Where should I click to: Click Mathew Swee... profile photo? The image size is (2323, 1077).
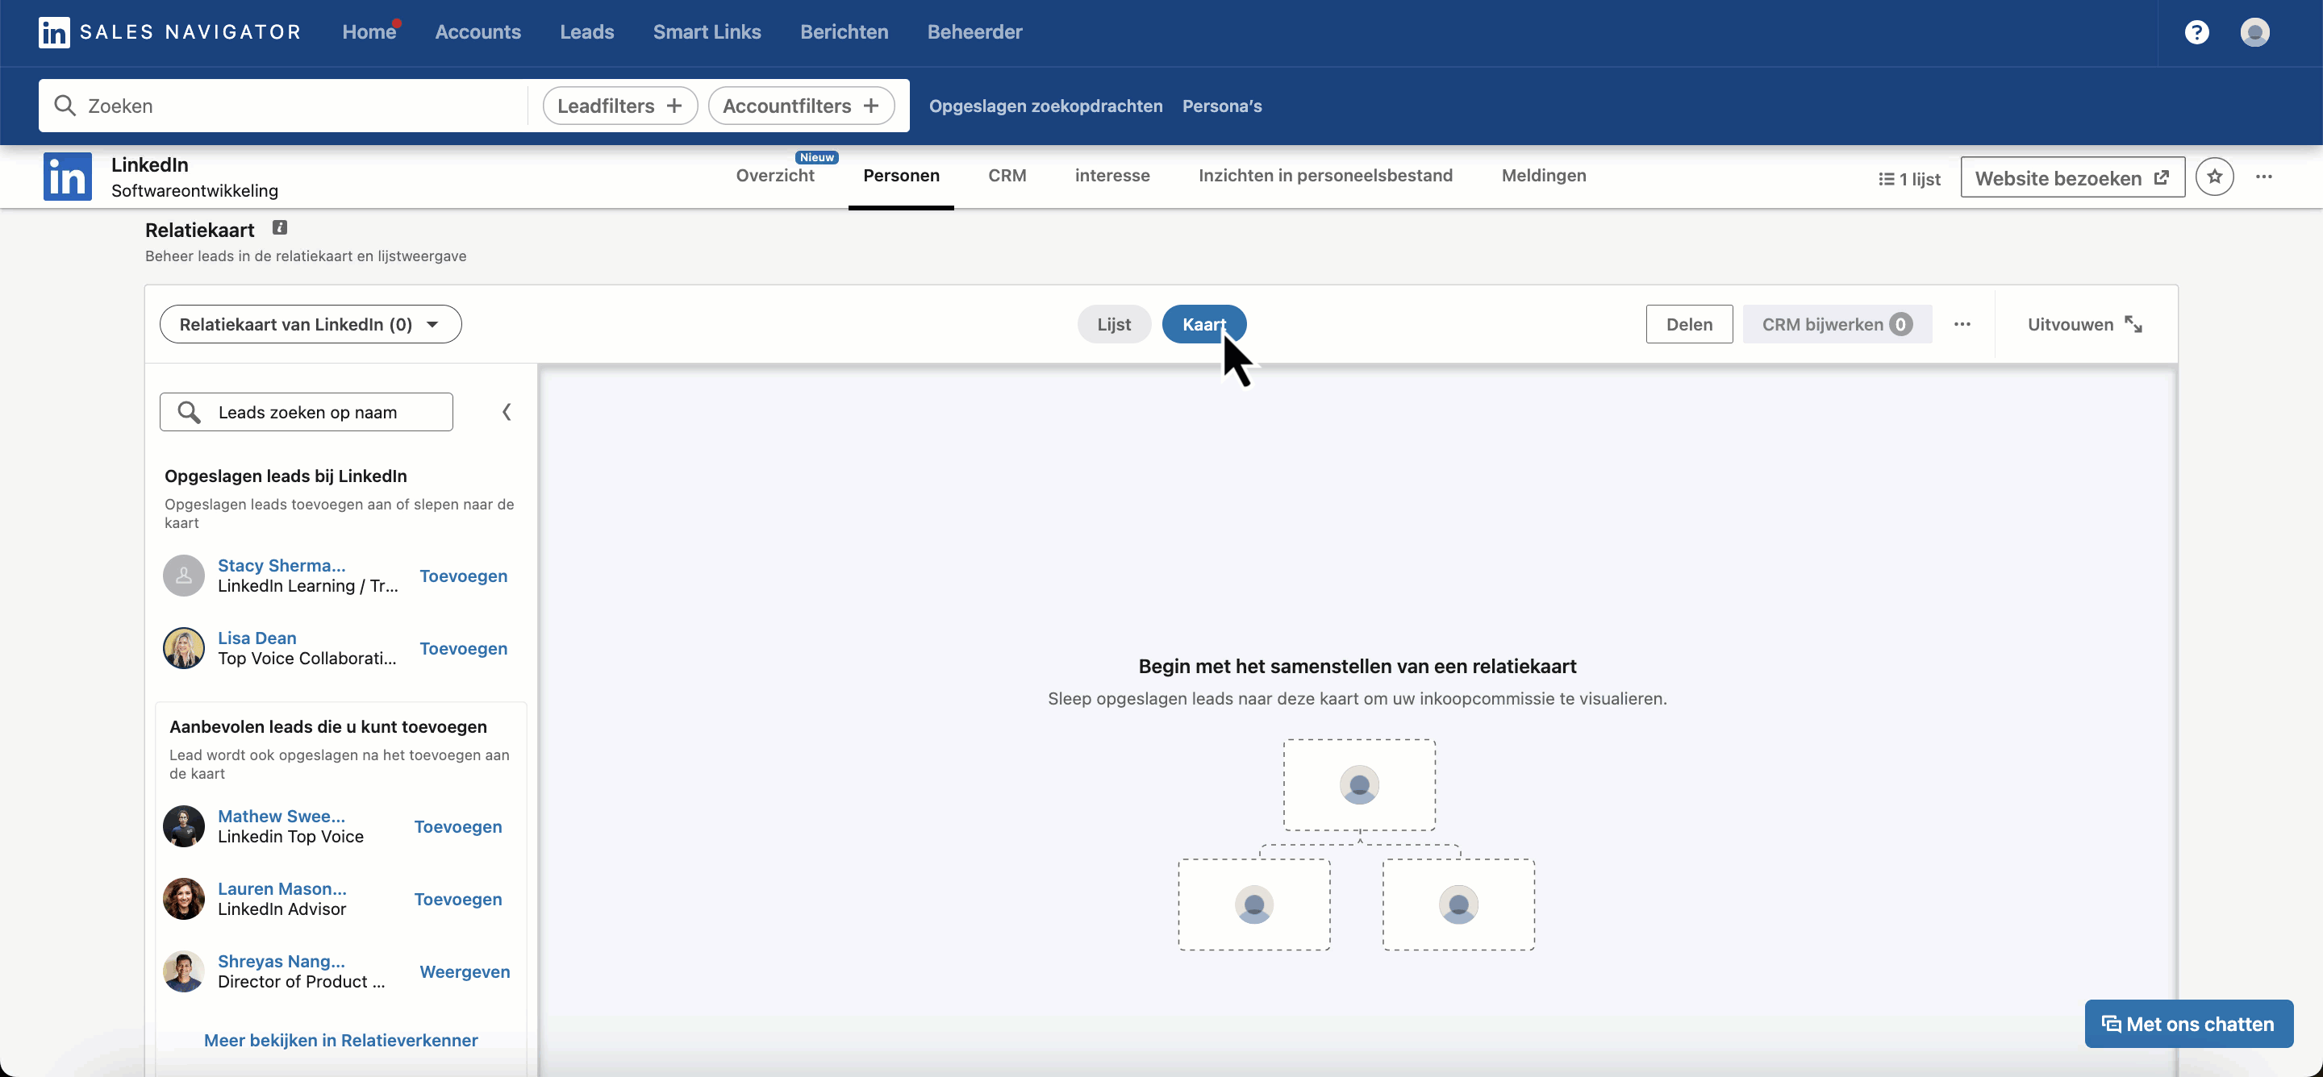[184, 826]
